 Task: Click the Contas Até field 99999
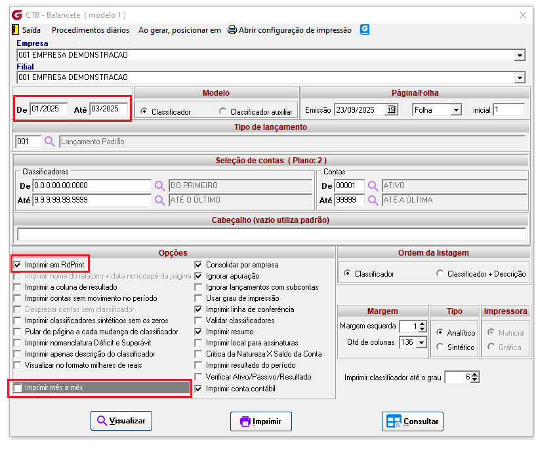coord(349,200)
